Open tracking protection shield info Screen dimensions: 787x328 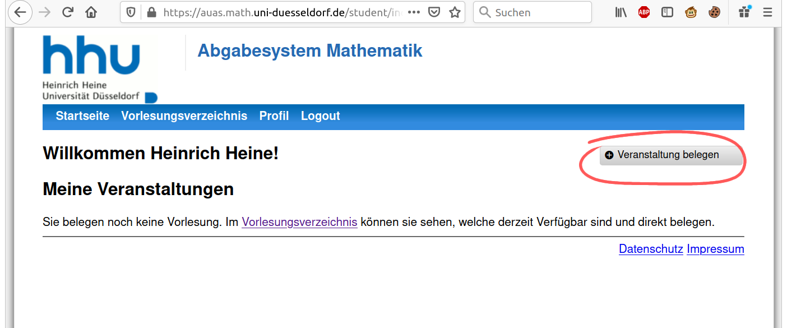point(131,12)
